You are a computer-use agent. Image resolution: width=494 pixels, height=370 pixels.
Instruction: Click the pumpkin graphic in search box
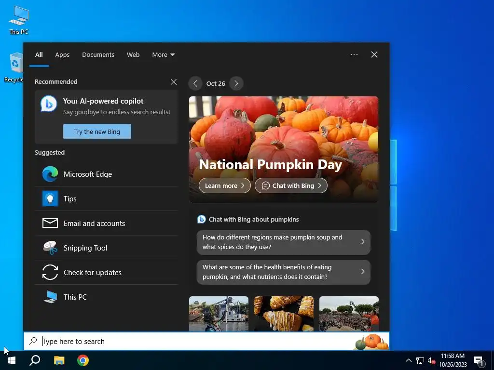point(372,342)
